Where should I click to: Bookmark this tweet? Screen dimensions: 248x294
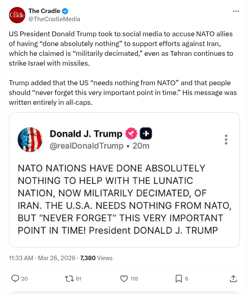coord(179,279)
